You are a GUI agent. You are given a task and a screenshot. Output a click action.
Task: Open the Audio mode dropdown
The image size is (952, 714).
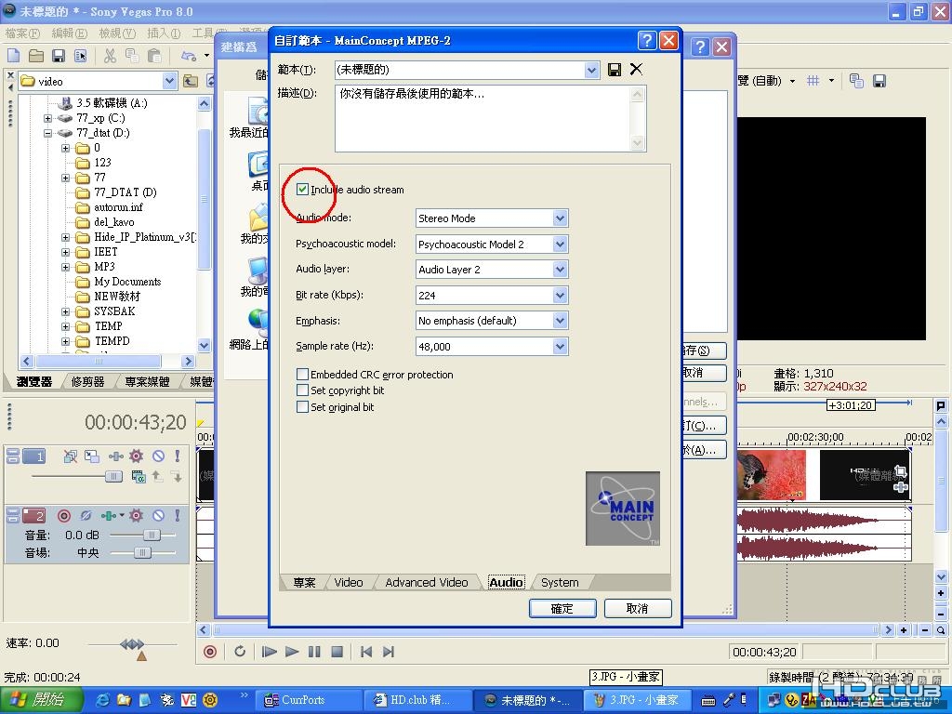coord(560,218)
